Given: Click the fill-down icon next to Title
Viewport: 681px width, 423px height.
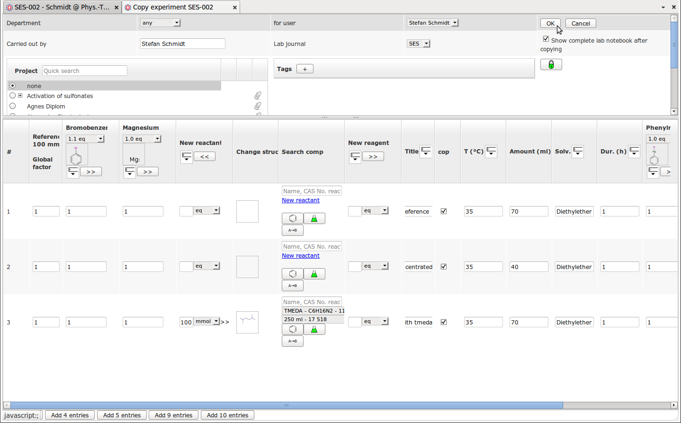Looking at the screenshot, I should tap(426, 152).
